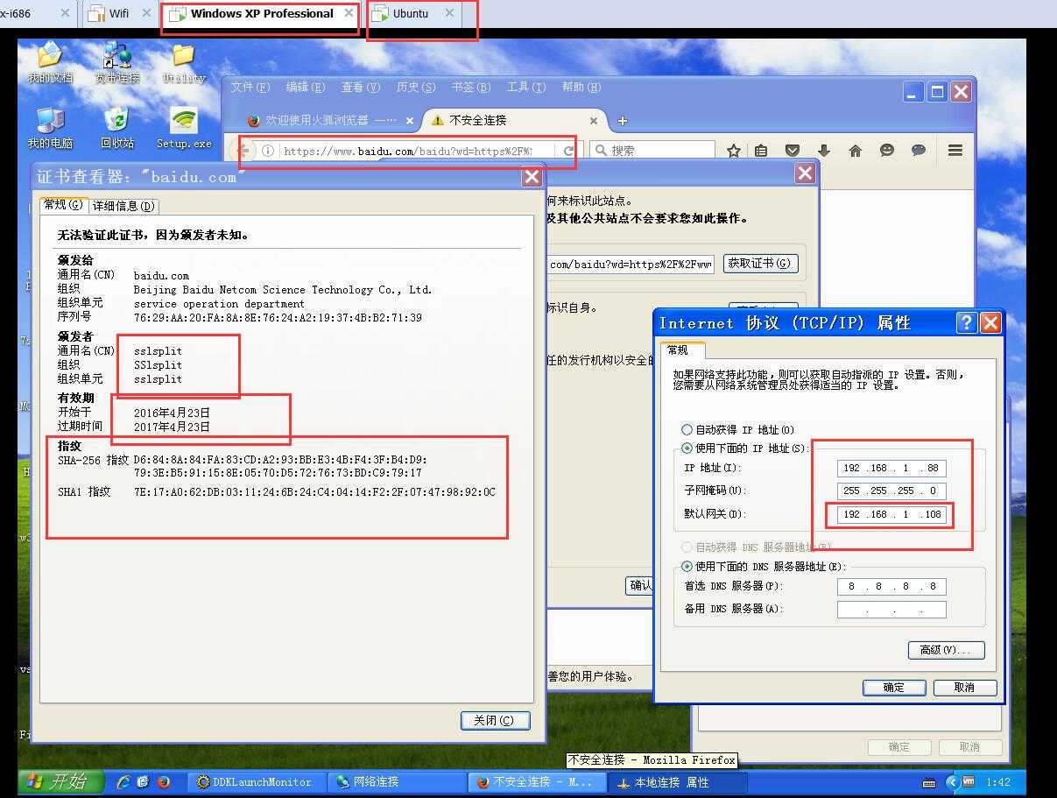1057x798 pixels.
Task: Click the Firefox bookmark star icon
Action: (x=734, y=151)
